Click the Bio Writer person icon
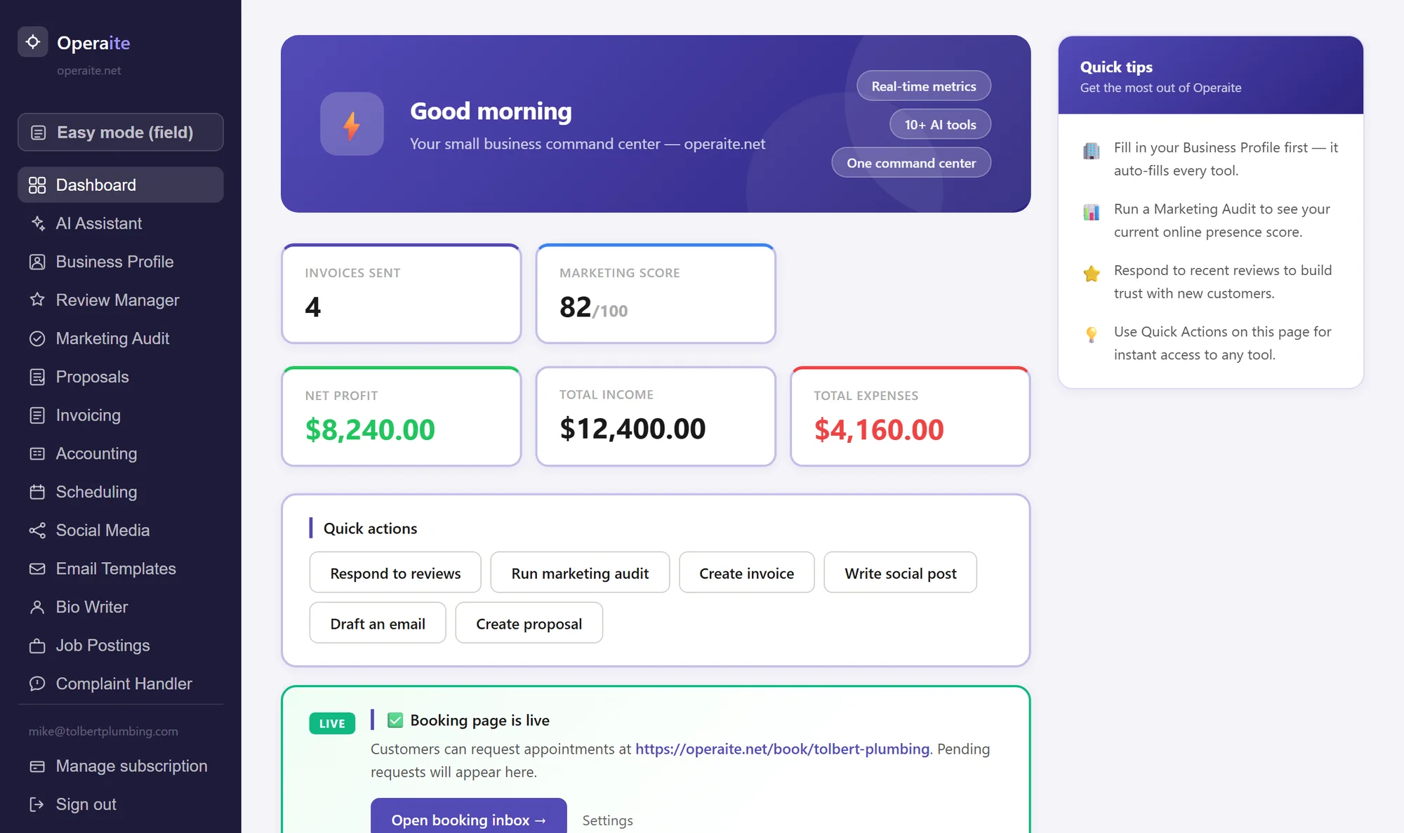 (37, 607)
